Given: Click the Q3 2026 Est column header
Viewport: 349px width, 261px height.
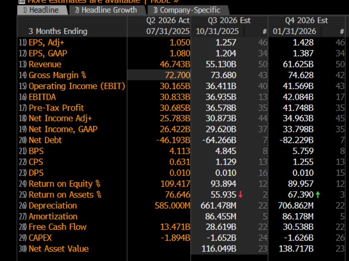Looking at the screenshot, I should tap(229, 20).
